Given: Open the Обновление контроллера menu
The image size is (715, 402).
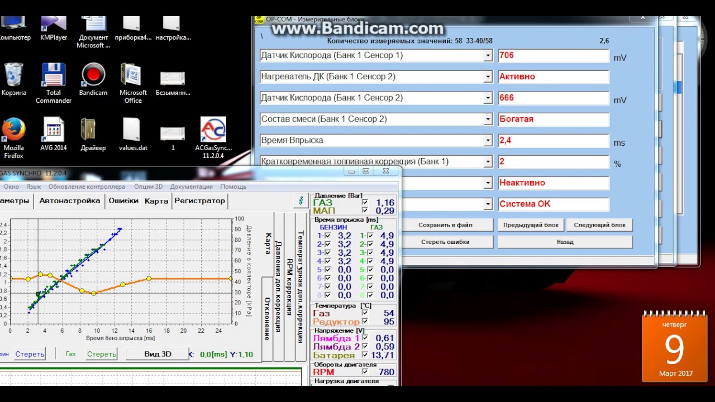Looking at the screenshot, I should click(x=87, y=186).
